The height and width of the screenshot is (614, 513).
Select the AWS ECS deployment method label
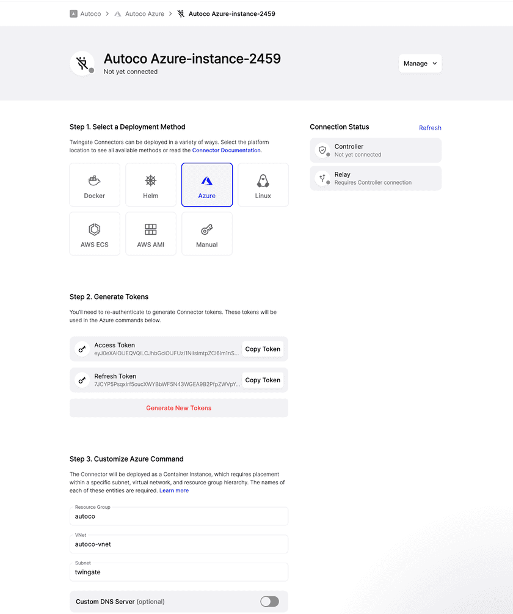95,245
